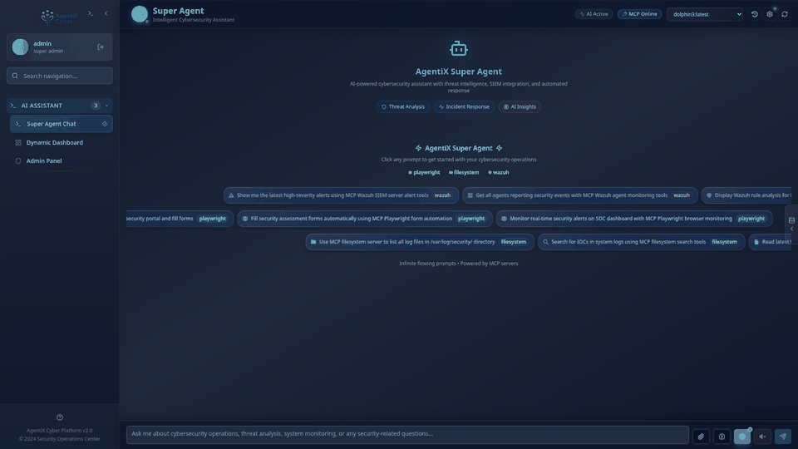Image resolution: width=798 pixels, height=449 pixels.
Task: Click the Read latest prompt chip
Action: [x=770, y=242]
